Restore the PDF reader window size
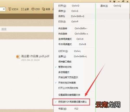Image resolution: width=130 pixels, height=112 pixels. pyautogui.click(x=123, y=2)
